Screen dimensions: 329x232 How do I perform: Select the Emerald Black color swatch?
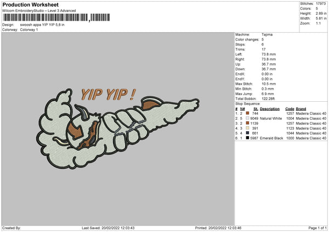click(x=248, y=138)
